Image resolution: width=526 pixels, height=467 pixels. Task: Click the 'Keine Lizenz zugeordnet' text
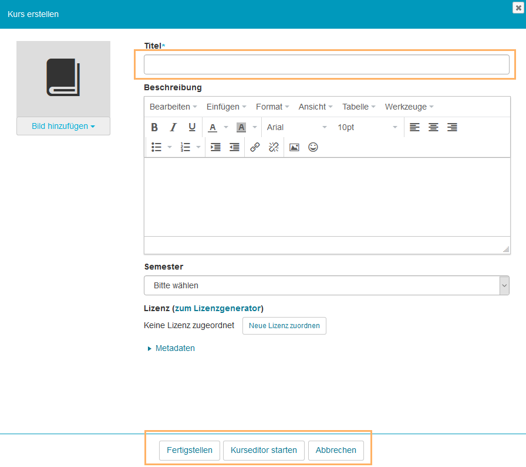(x=189, y=325)
